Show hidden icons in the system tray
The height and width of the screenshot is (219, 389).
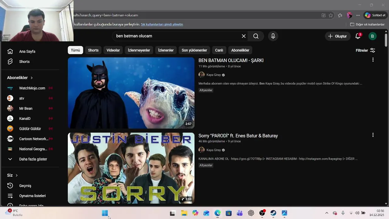(x=327, y=213)
